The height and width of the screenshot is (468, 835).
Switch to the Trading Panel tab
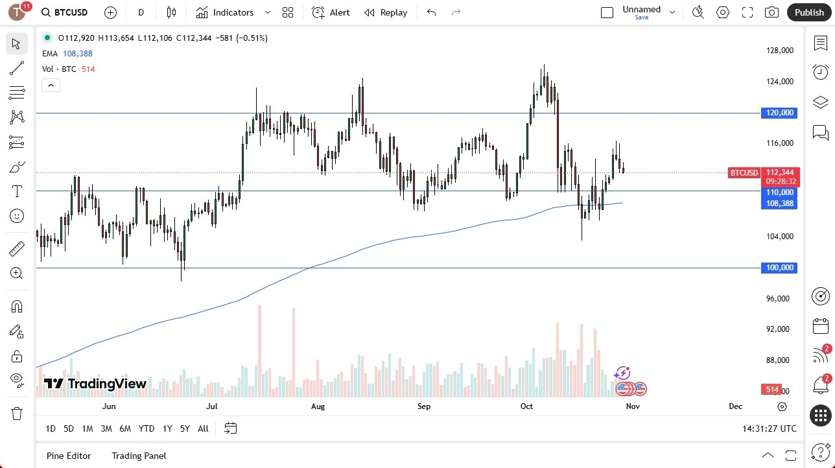pos(138,456)
